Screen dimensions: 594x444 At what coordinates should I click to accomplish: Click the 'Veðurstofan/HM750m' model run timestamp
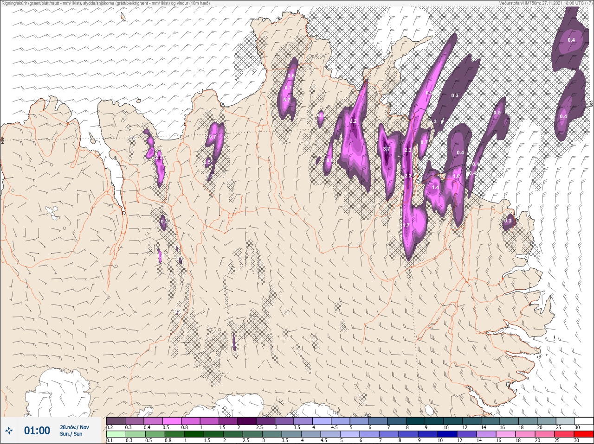coord(545,3)
